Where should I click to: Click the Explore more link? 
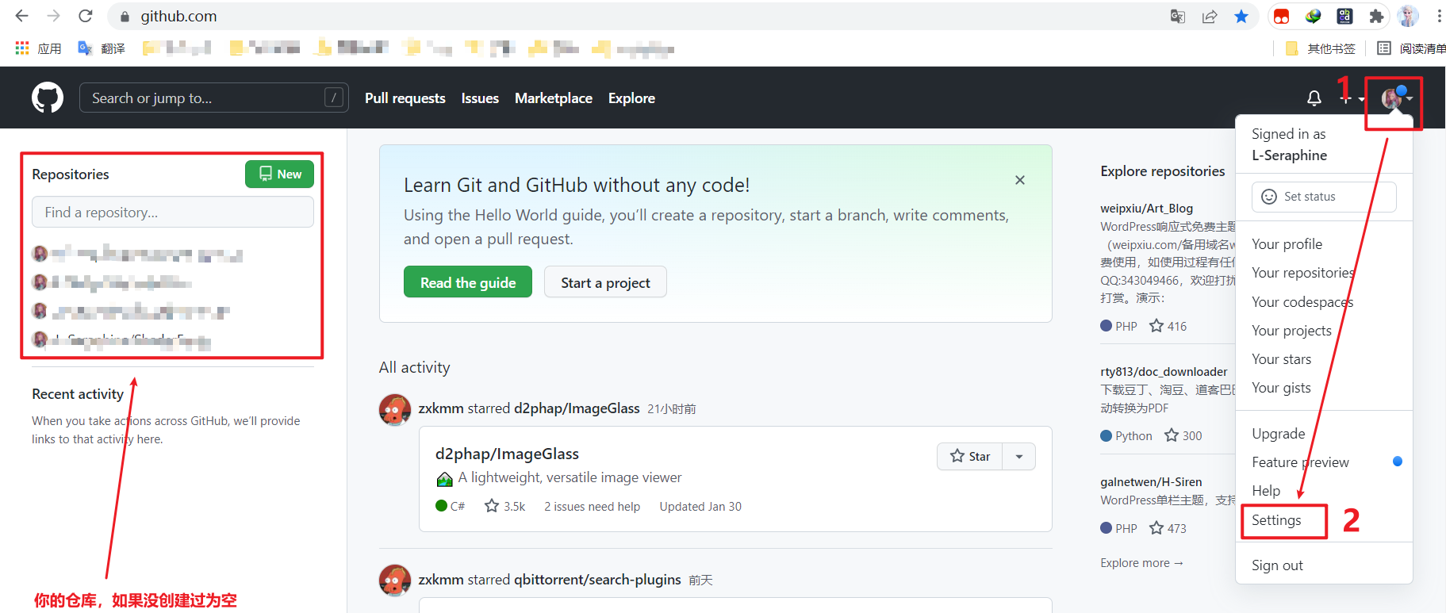point(1141,562)
